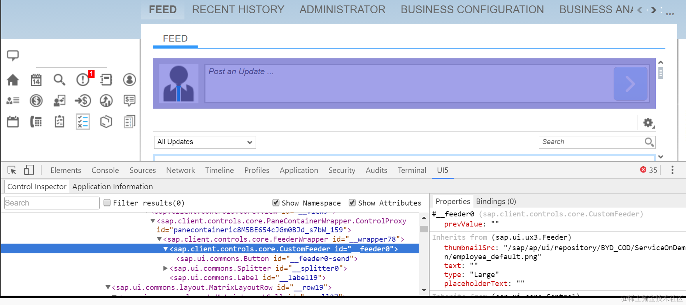Open the Elements DevTools tab
This screenshot has width=686, height=305.
click(x=66, y=170)
